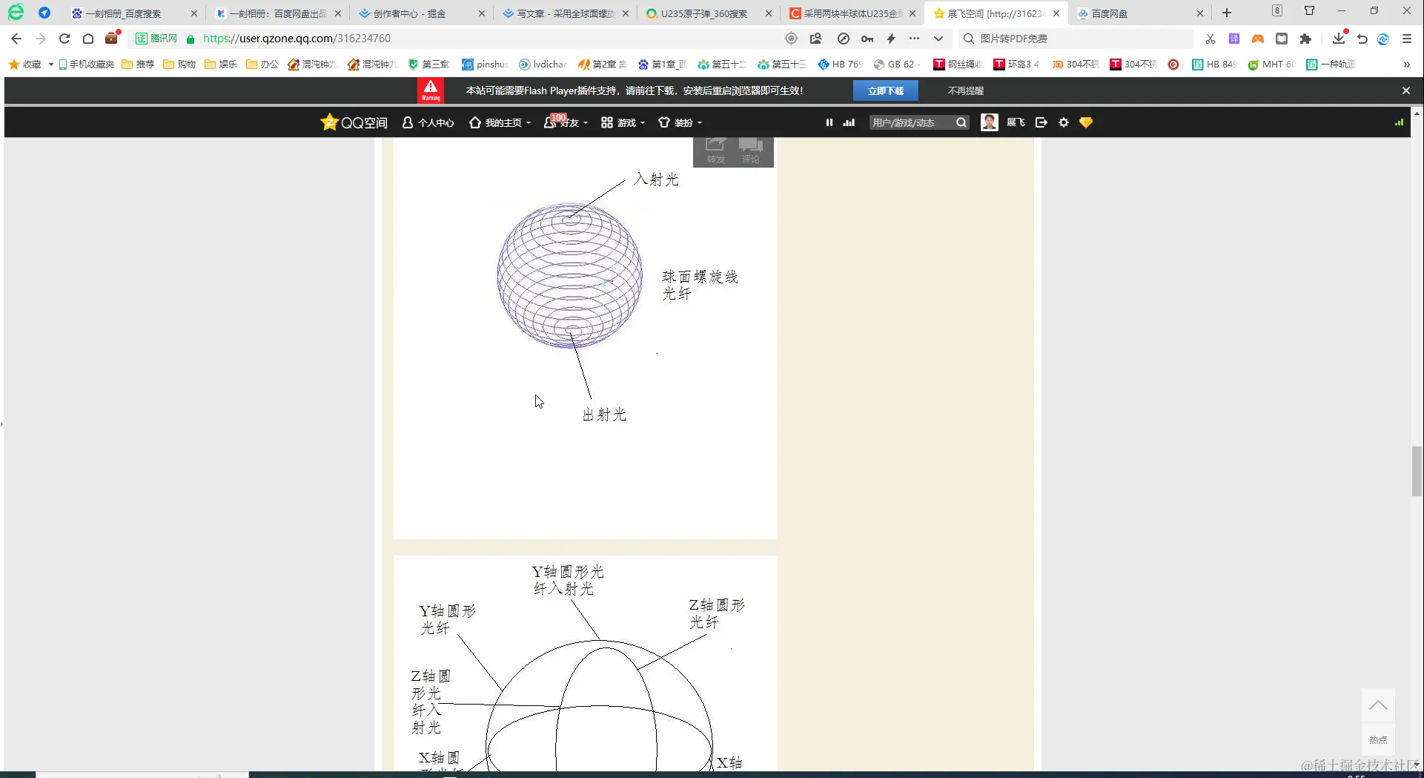The height and width of the screenshot is (778, 1424).
Task: Open the extensions puzzle-piece icon
Action: [1307, 39]
